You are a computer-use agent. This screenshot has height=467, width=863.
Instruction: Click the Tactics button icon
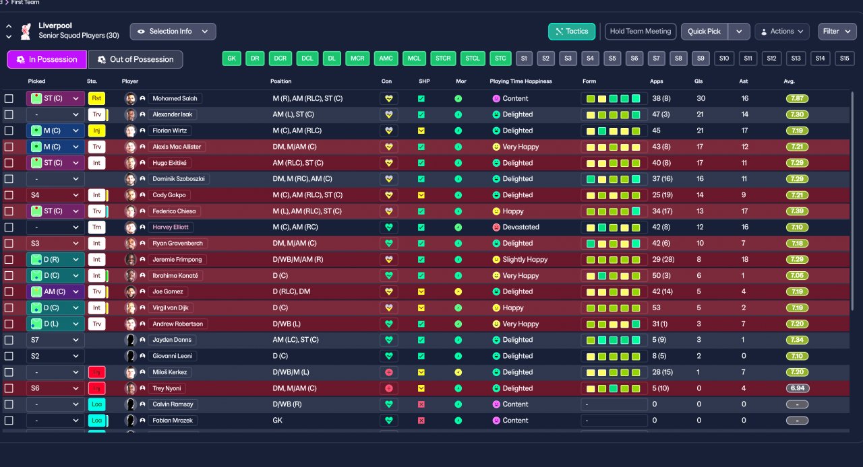click(x=559, y=32)
